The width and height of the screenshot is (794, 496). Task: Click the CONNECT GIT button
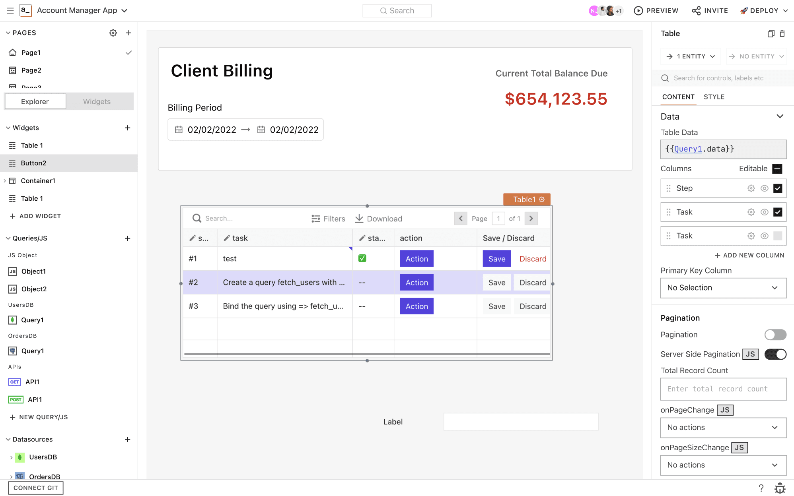tap(36, 488)
